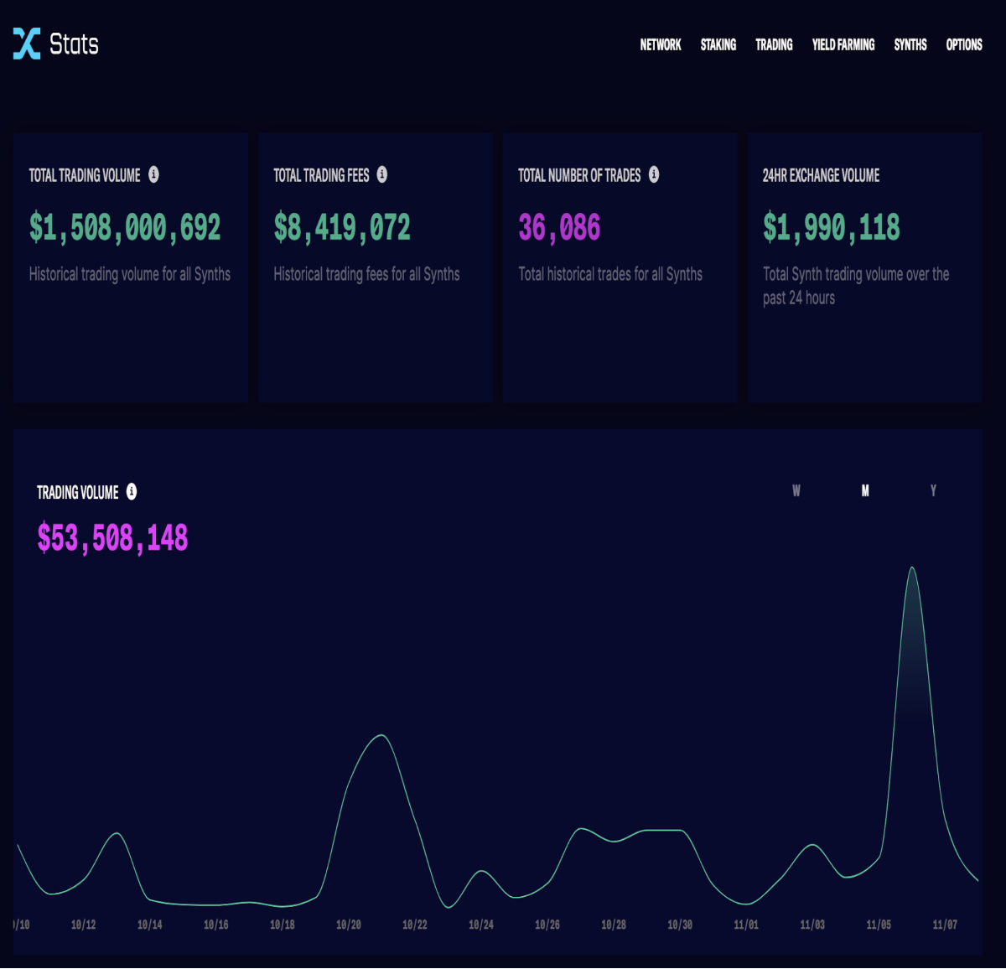Click info icon beside Trading Volume chart title

point(132,492)
